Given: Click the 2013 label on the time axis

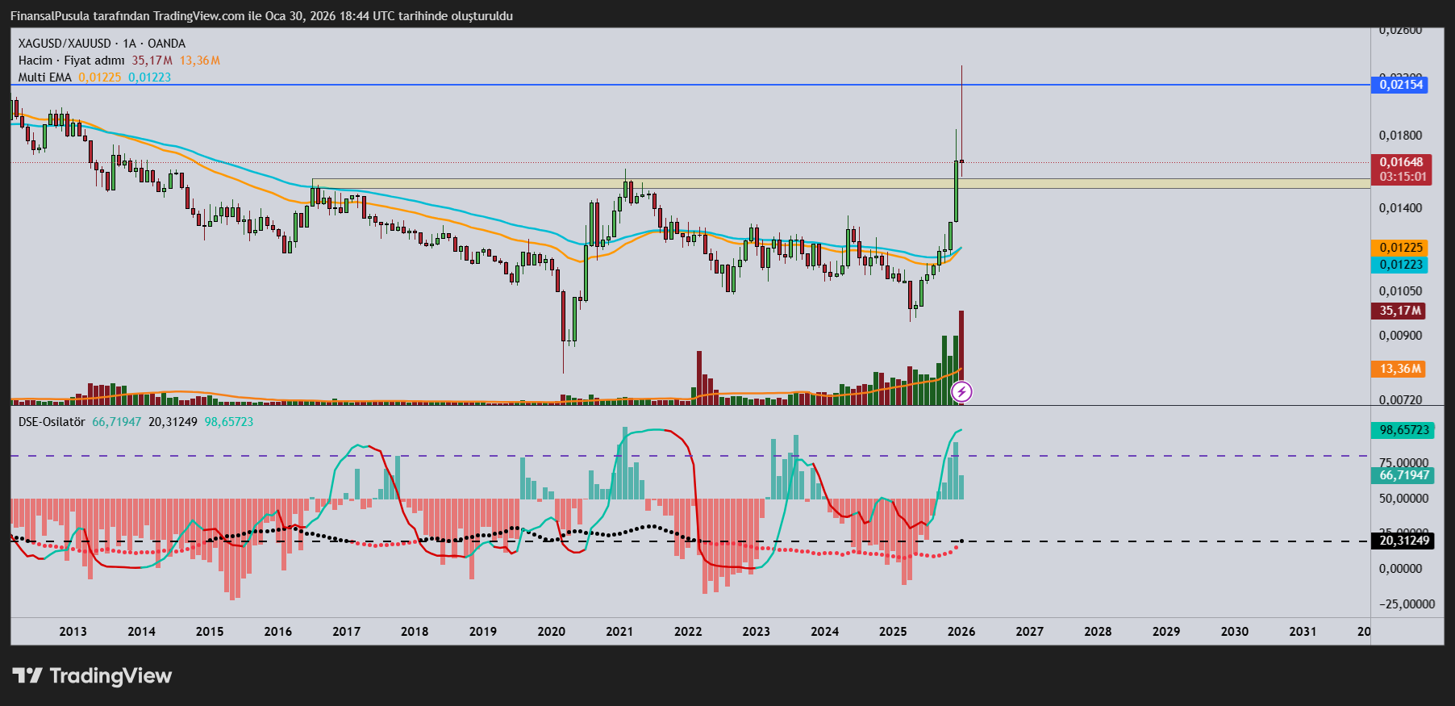Looking at the screenshot, I should 73,632.
